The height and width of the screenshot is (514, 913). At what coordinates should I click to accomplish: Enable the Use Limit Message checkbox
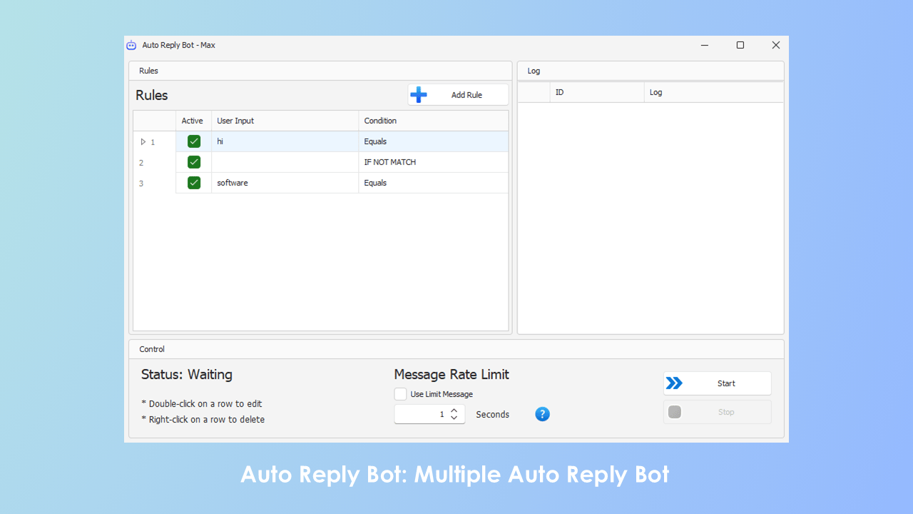tap(400, 393)
